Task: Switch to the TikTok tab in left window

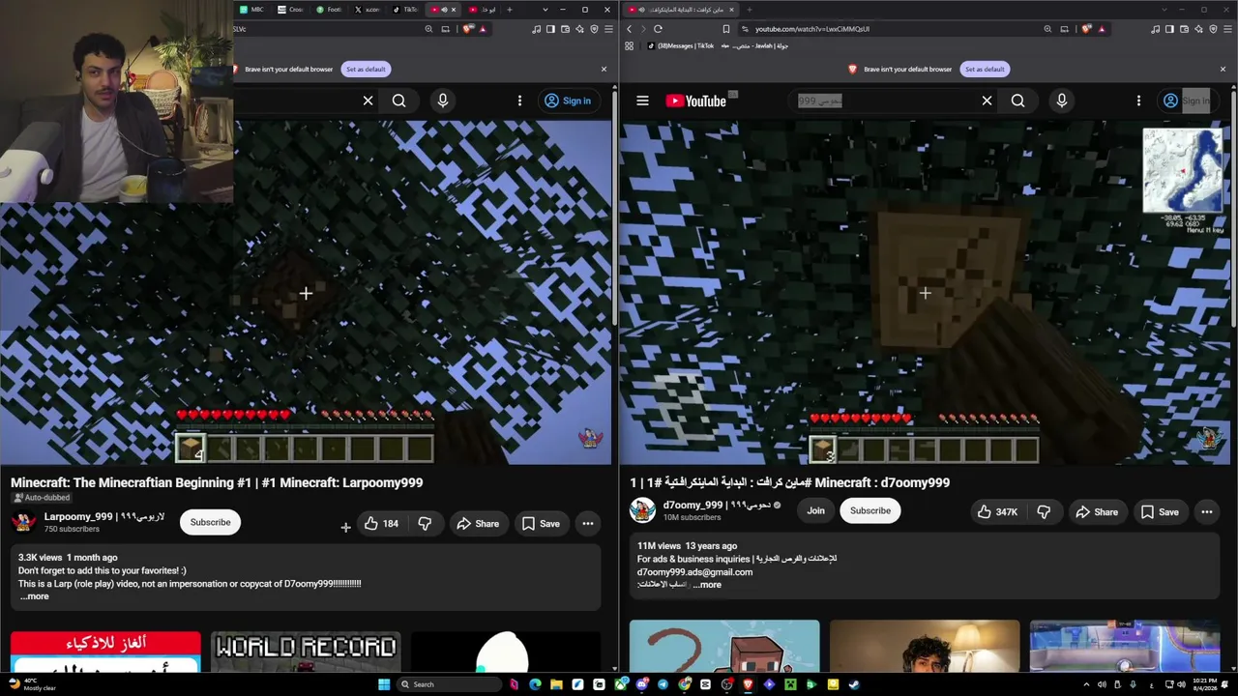Action: 406,10
